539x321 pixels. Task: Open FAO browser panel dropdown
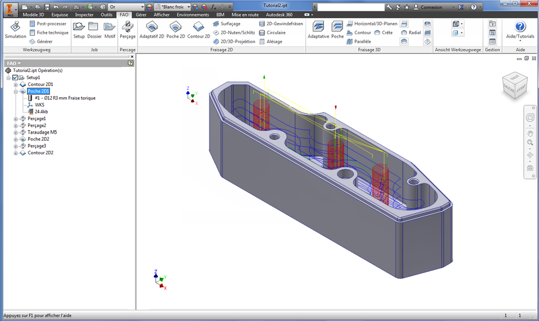coord(13,63)
